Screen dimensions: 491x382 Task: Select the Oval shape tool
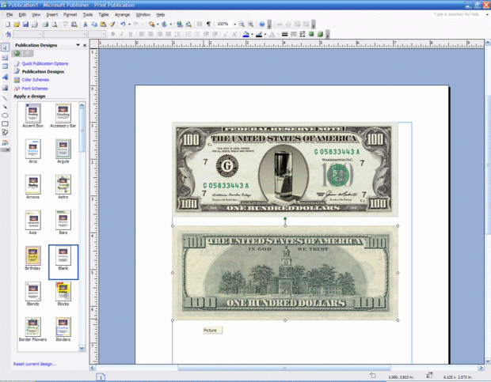(x=5, y=115)
